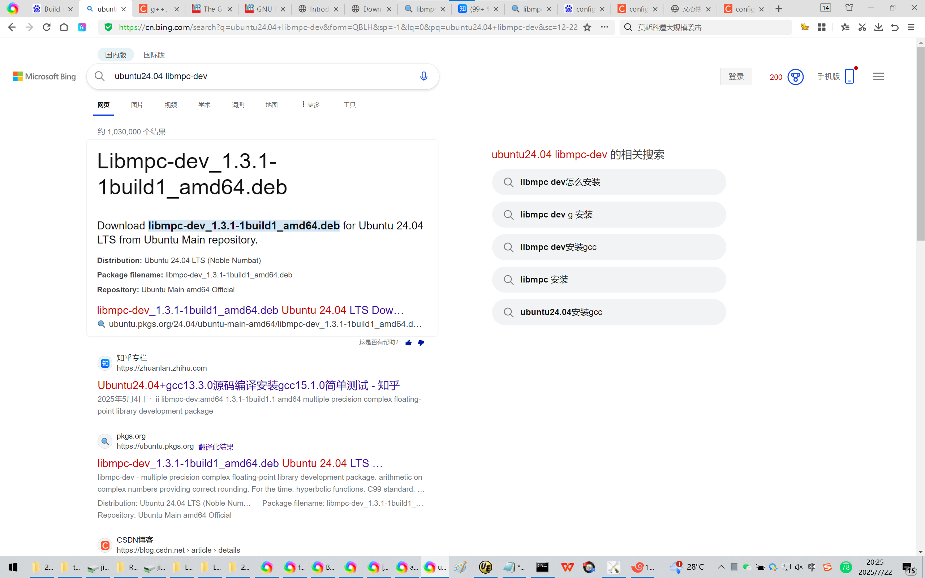
Task: Click the Bing search query field
Action: (262, 76)
